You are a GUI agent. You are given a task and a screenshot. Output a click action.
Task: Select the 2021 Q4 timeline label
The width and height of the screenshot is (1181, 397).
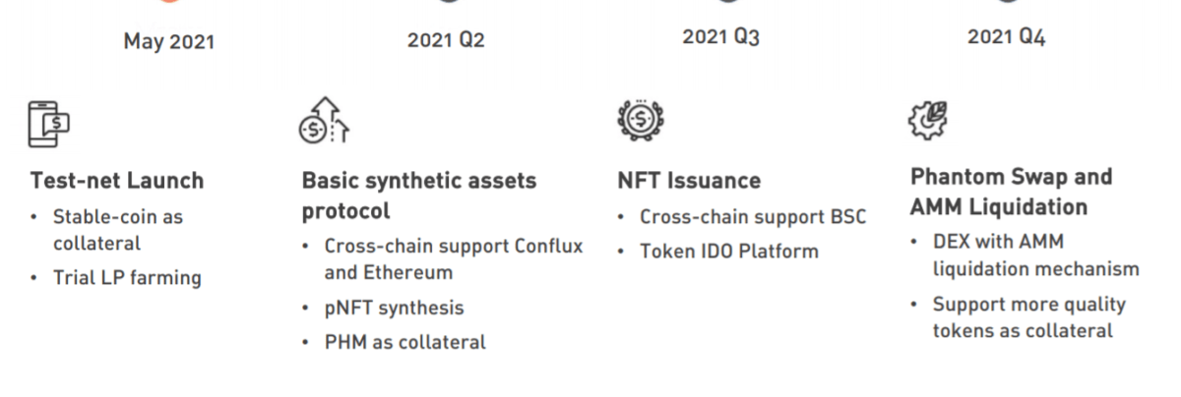click(1006, 37)
